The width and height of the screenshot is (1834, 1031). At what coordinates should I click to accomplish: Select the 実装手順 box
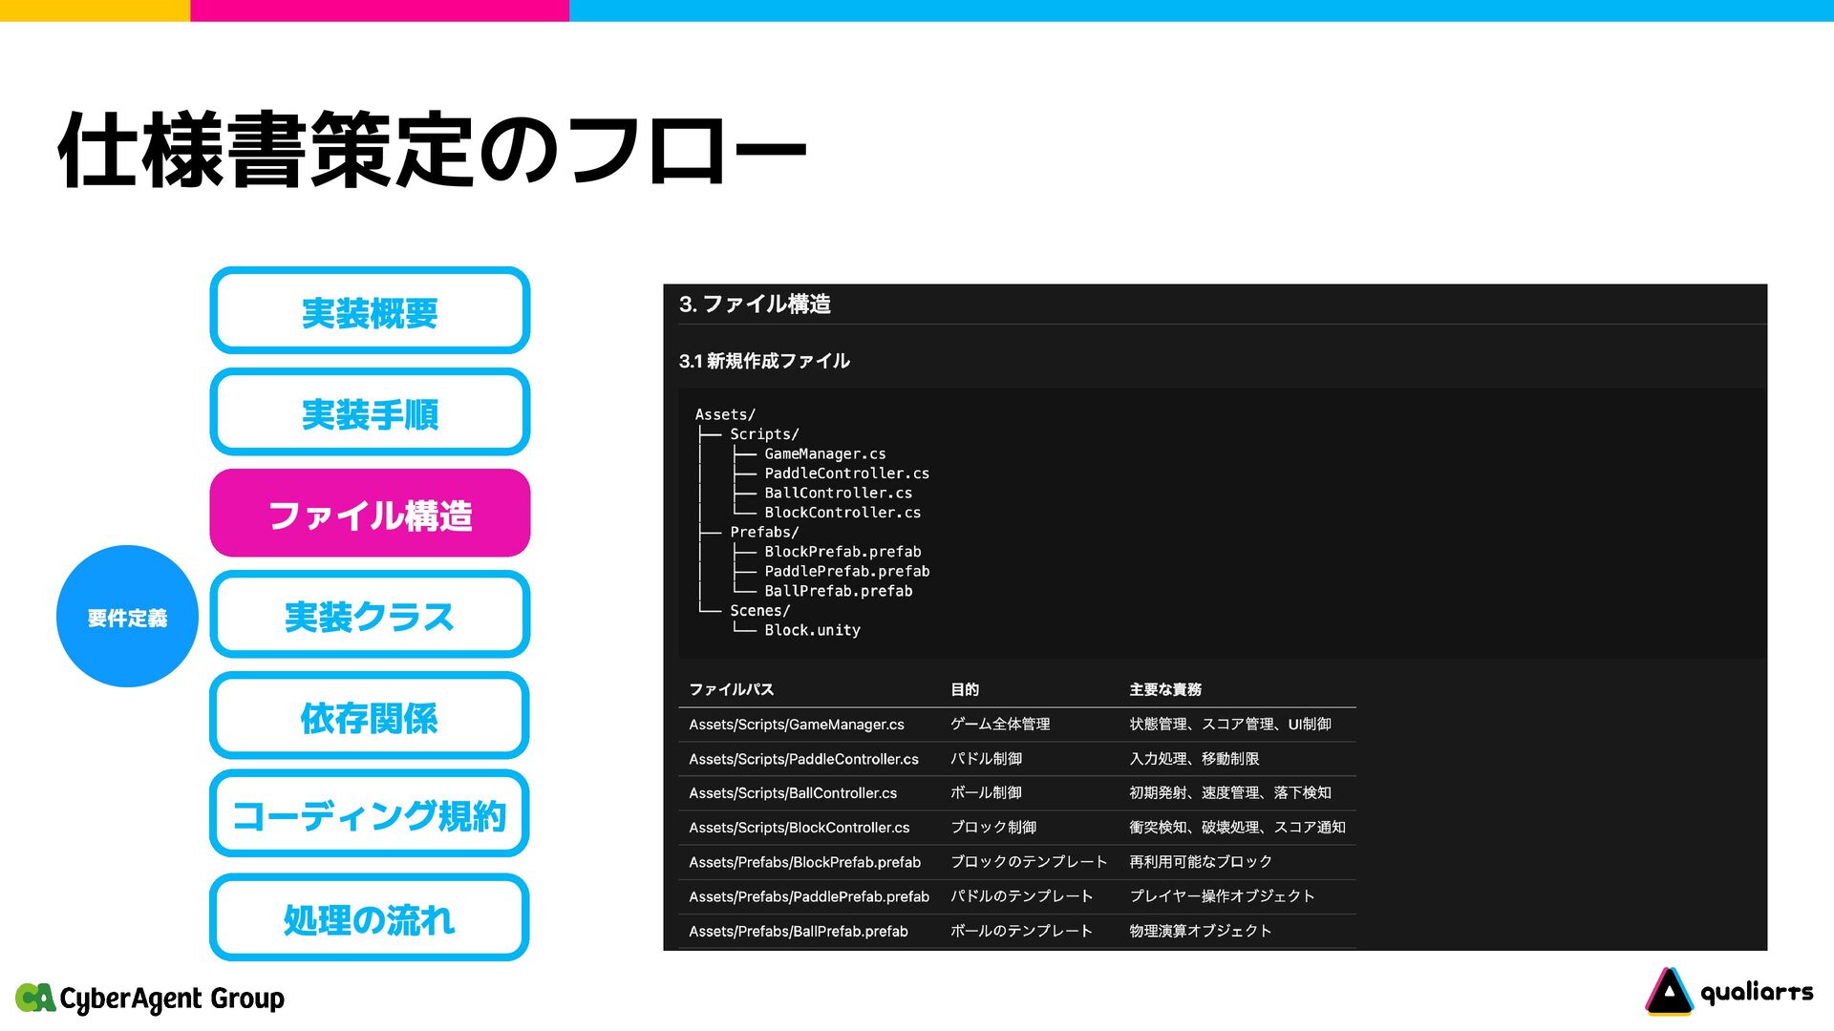coord(370,412)
